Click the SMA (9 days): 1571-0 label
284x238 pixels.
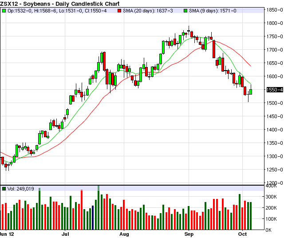(213, 11)
